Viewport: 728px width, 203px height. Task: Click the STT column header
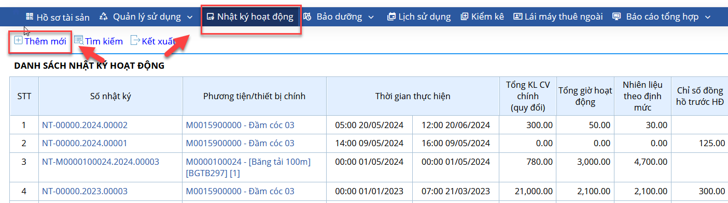point(24,96)
